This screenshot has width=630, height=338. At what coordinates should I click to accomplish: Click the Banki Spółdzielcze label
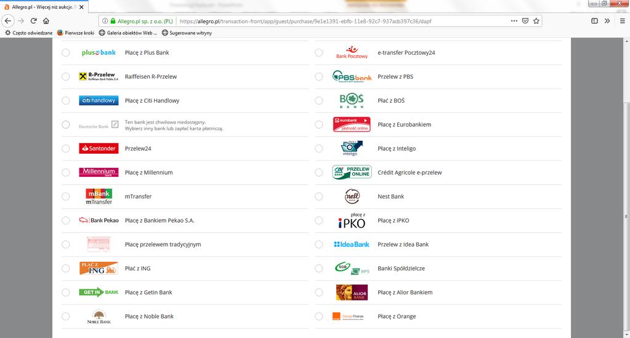(x=401, y=268)
